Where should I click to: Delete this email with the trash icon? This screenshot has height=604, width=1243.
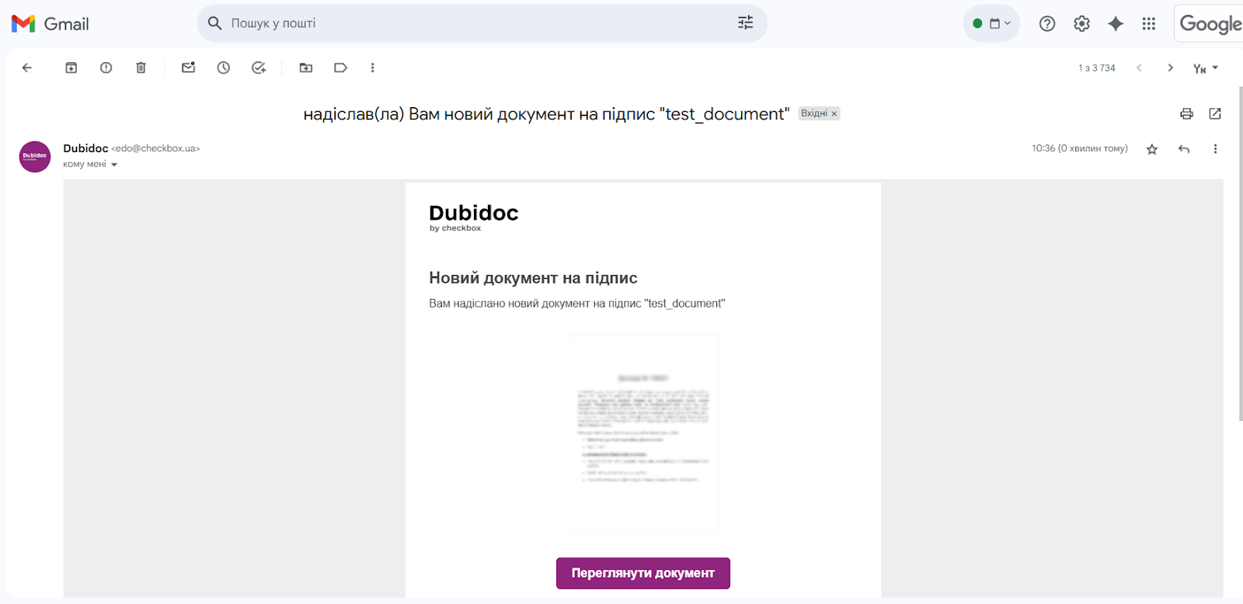point(141,68)
